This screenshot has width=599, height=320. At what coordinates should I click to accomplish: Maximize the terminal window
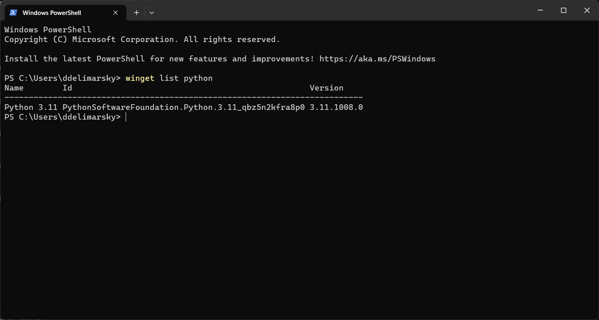[x=563, y=10]
